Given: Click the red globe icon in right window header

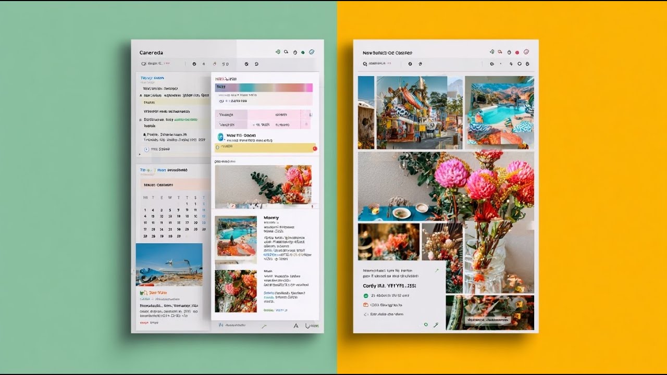Looking at the screenshot, I should pos(526,52).
